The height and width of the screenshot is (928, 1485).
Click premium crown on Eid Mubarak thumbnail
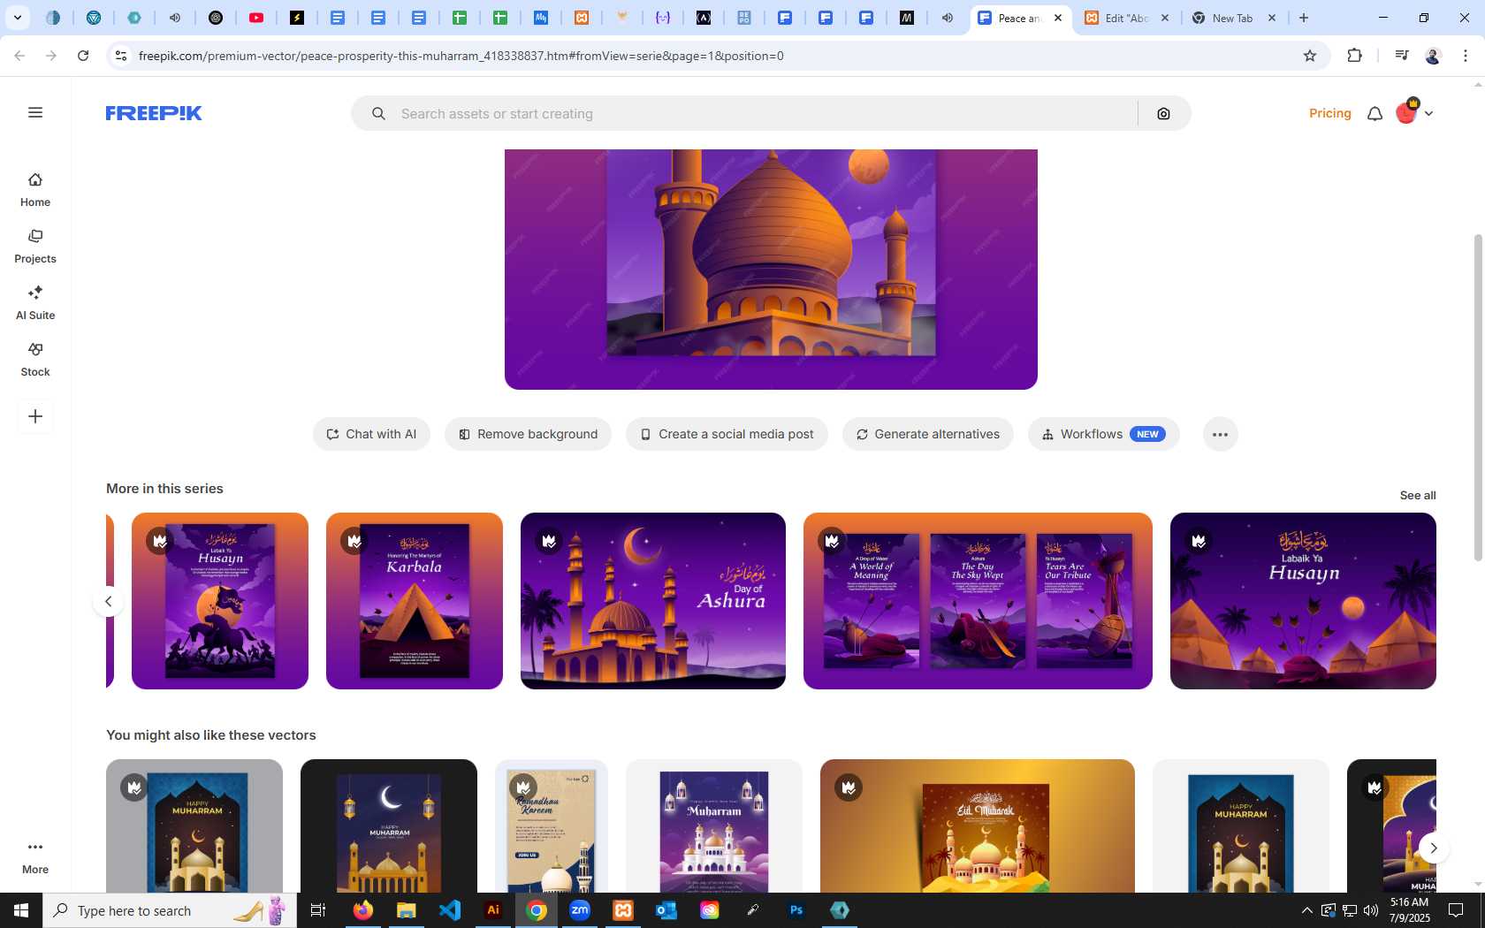pyautogui.click(x=849, y=787)
